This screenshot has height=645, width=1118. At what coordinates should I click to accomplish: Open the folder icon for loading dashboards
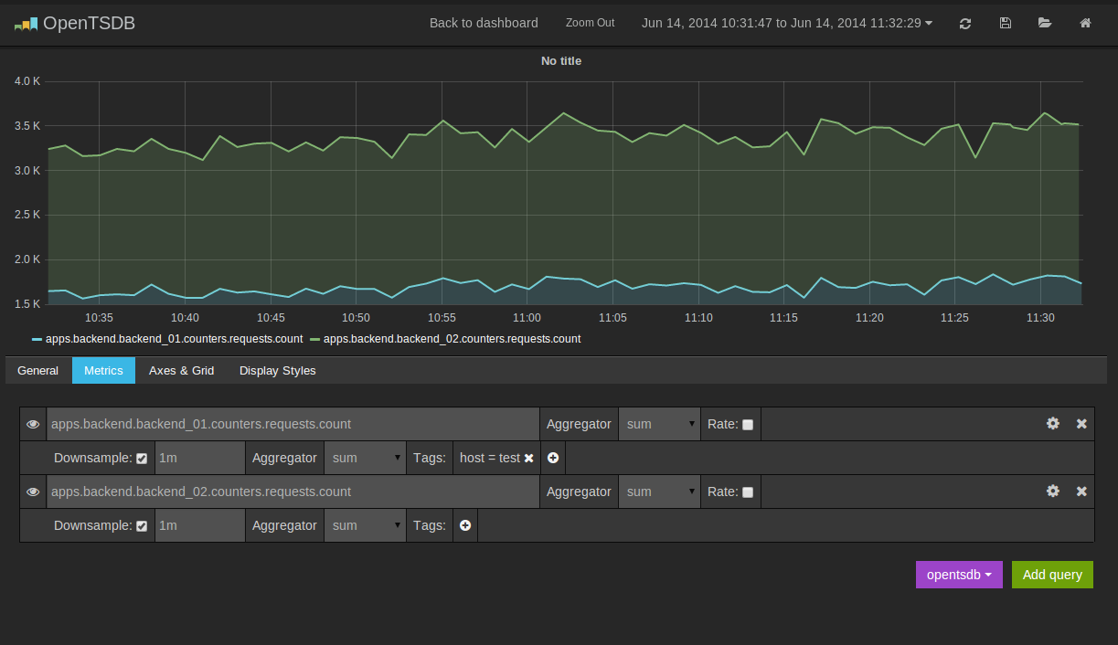[1045, 23]
